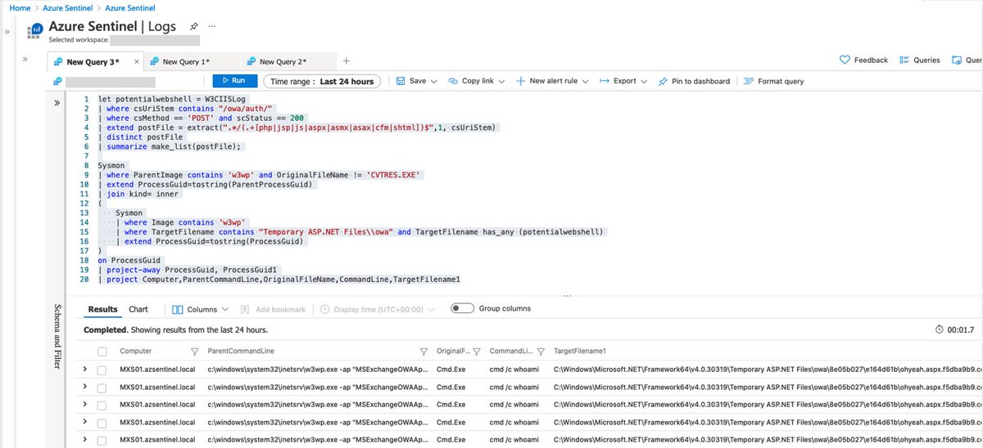This screenshot has width=983, height=448.
Task: Expand the collapsed pane beside the query tabs
Action: [25, 59]
